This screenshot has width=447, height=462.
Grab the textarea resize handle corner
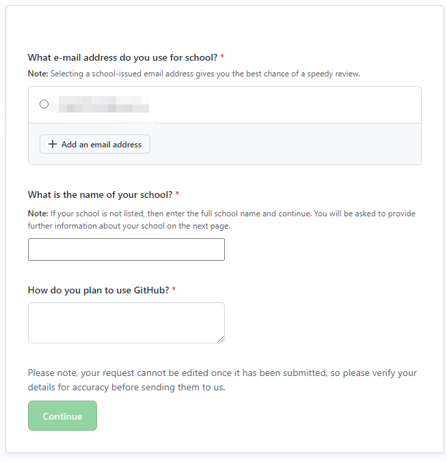pyautogui.click(x=221, y=339)
